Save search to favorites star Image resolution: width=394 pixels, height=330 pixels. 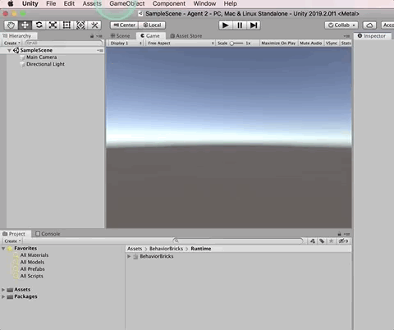point(331,241)
